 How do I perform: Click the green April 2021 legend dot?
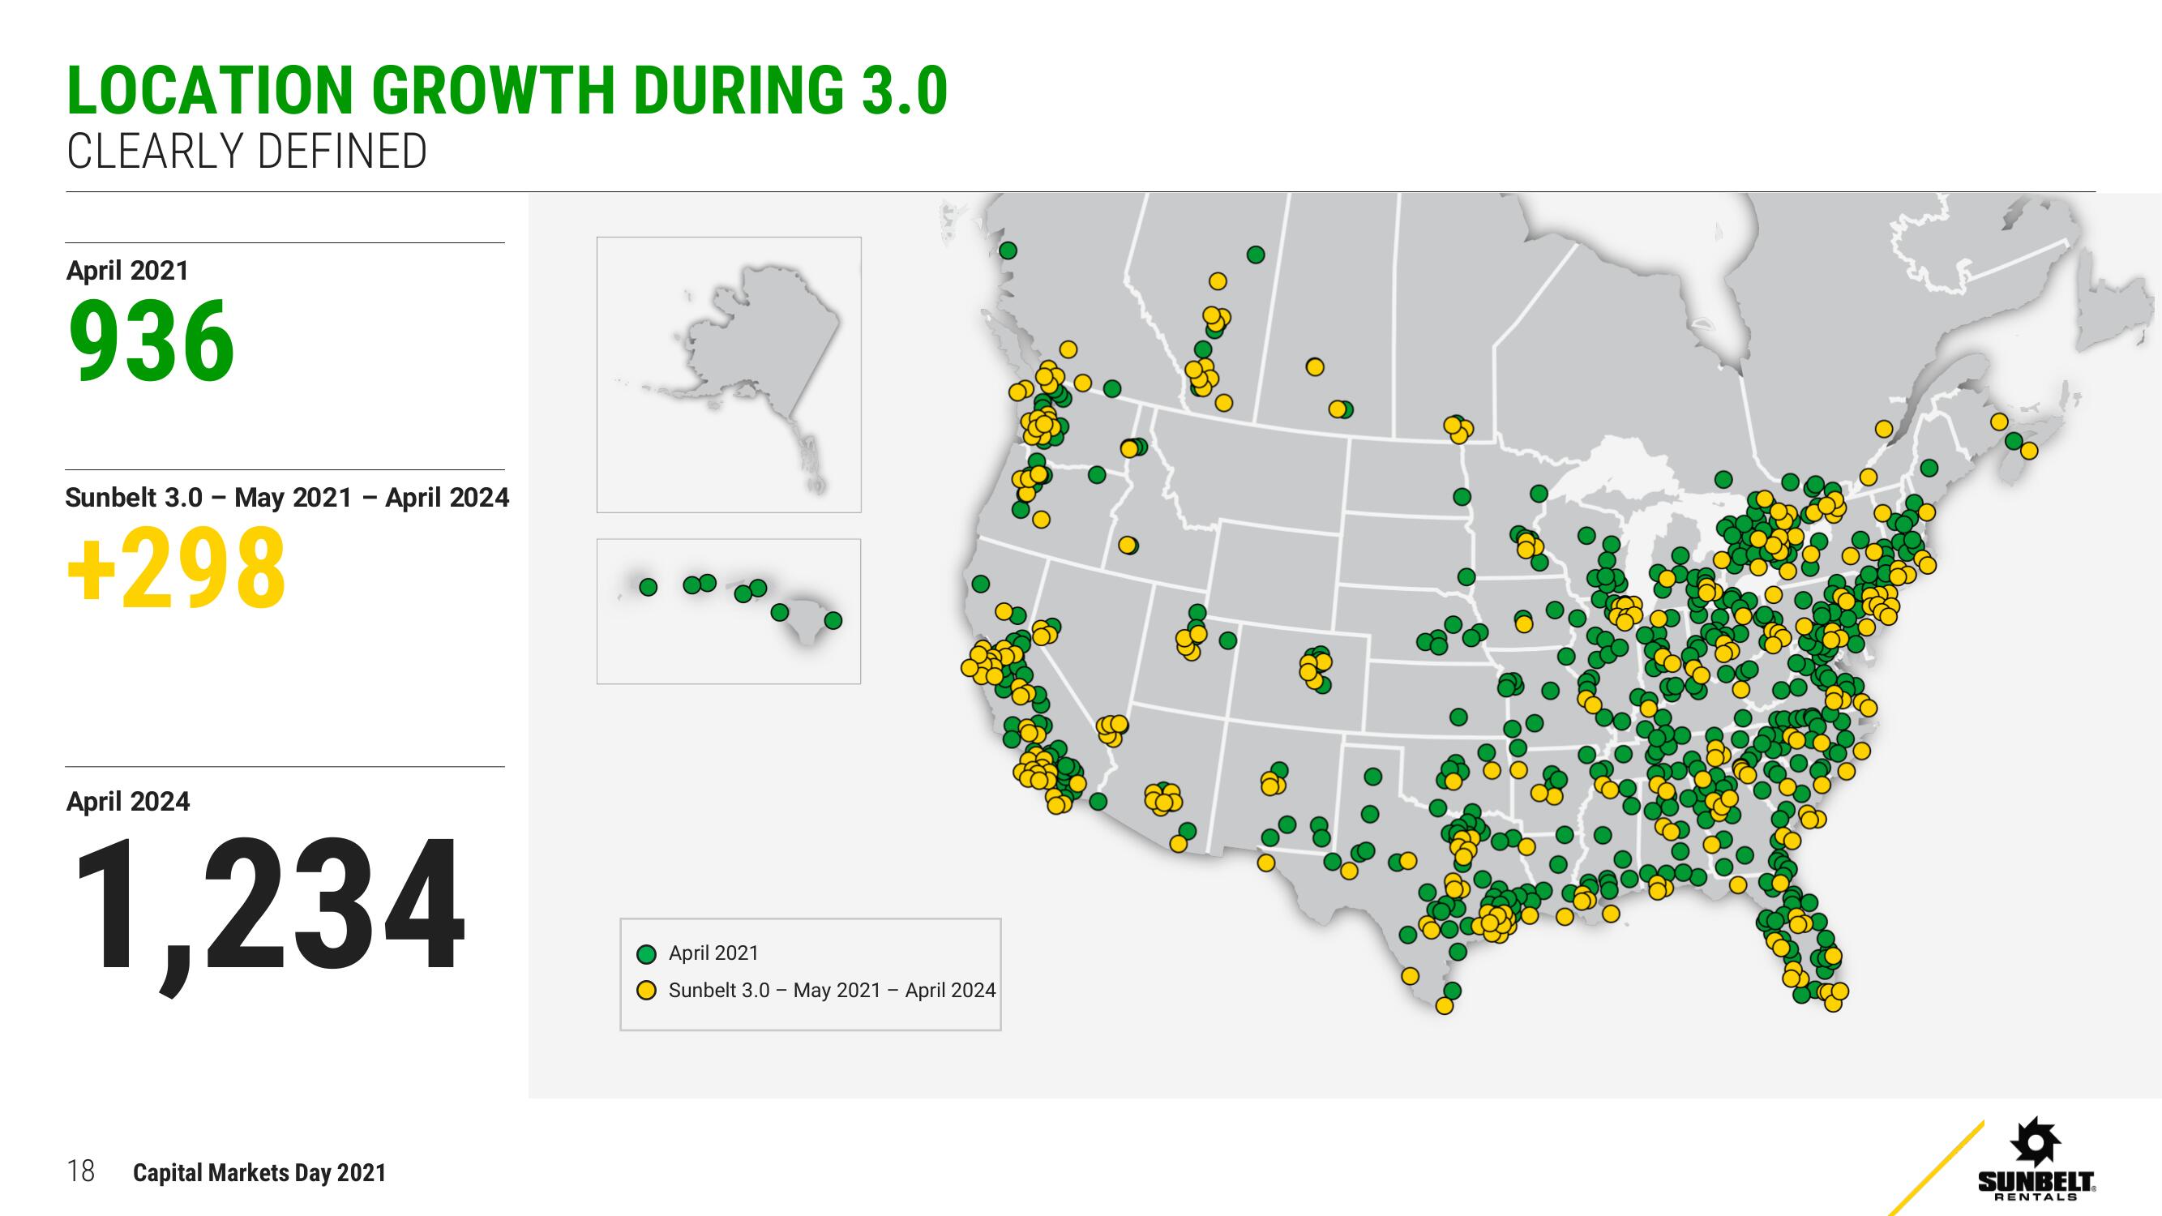[x=646, y=954]
